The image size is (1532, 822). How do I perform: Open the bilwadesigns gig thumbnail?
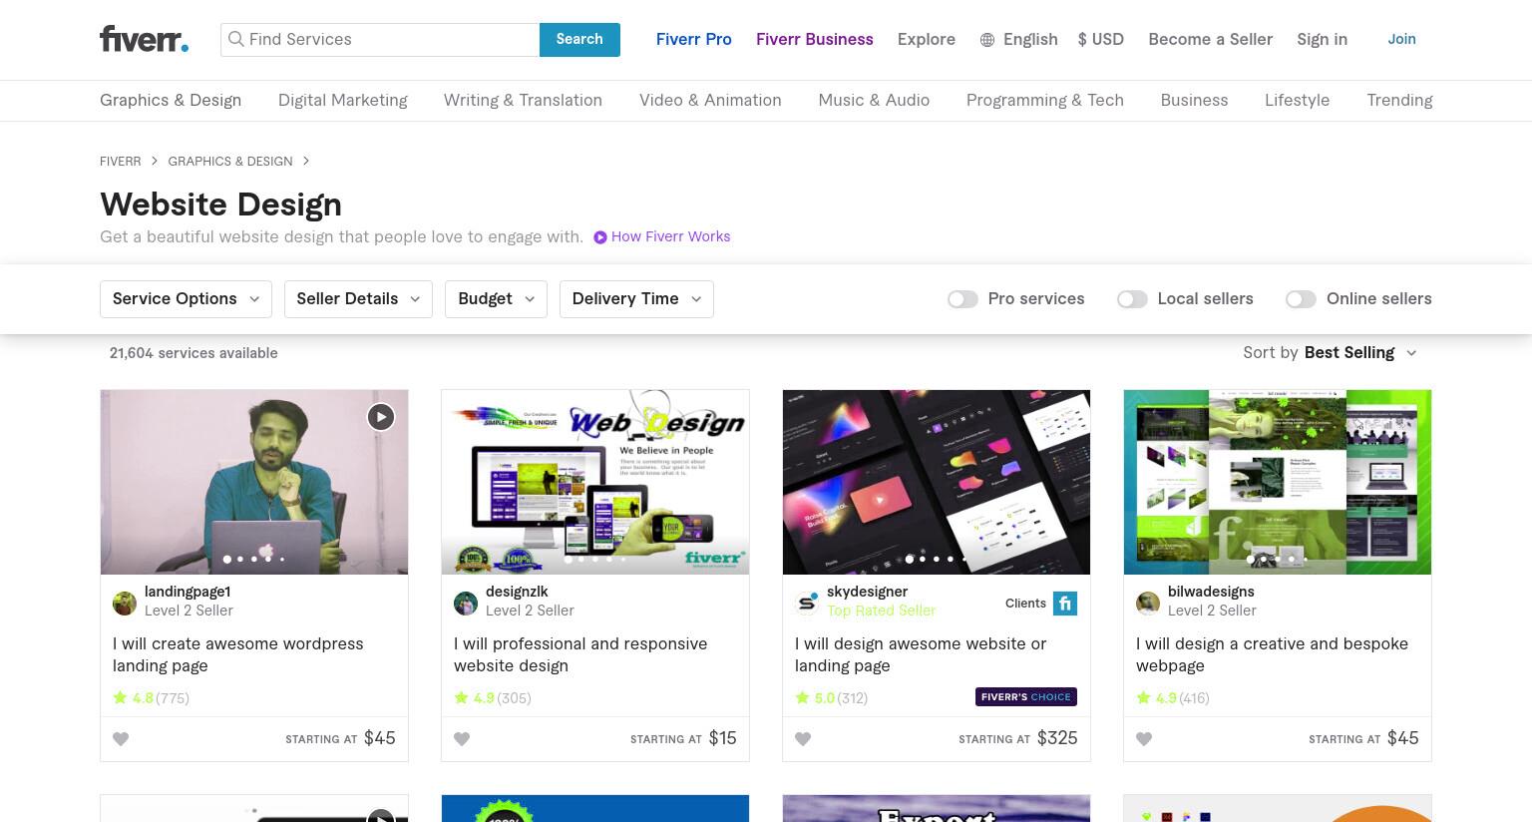pos(1278,482)
